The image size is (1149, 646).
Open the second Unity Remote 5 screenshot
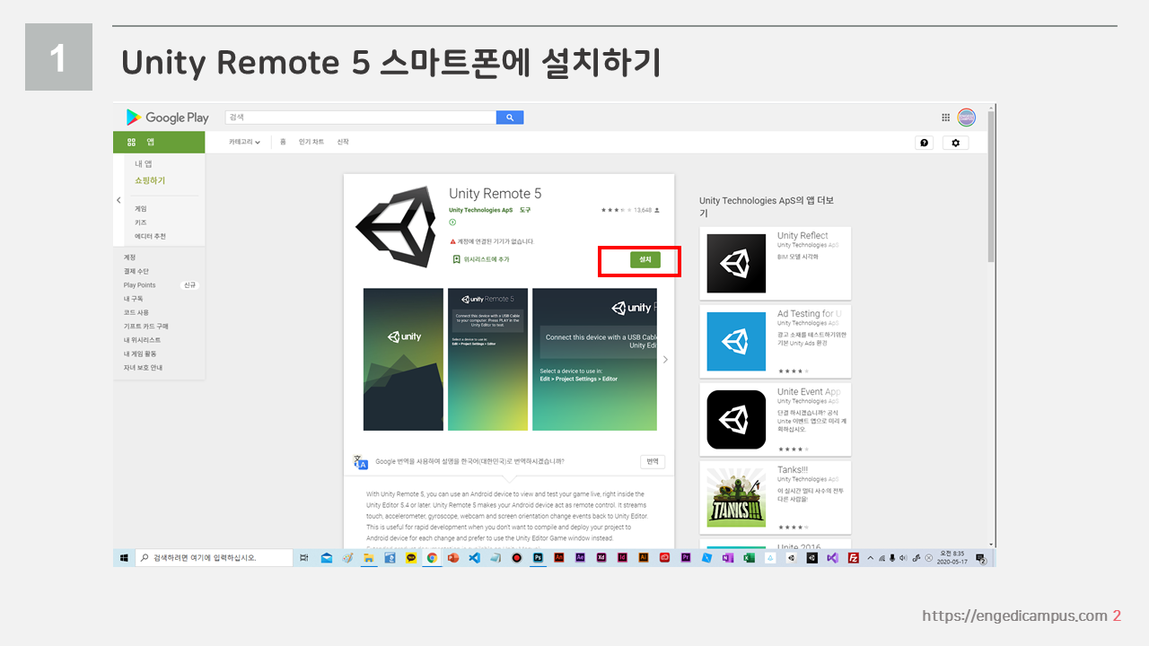tap(487, 359)
